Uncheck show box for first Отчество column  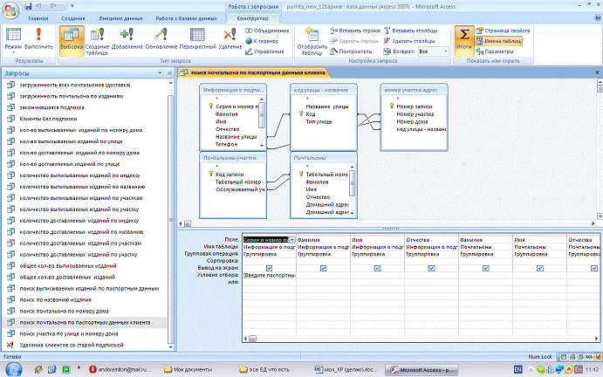click(431, 268)
